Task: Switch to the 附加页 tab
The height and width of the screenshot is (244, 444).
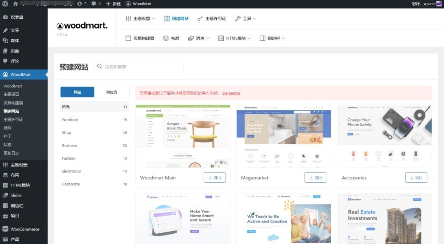Action: coord(112,92)
